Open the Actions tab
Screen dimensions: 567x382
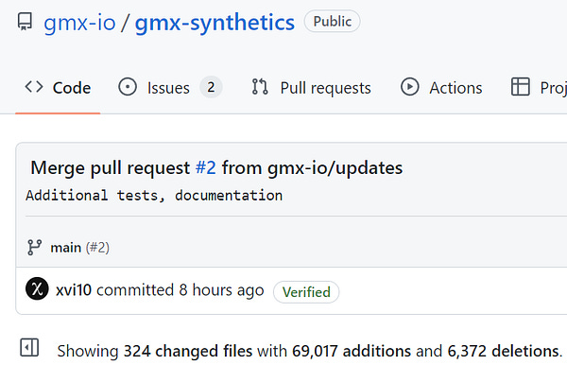pyautogui.click(x=441, y=88)
